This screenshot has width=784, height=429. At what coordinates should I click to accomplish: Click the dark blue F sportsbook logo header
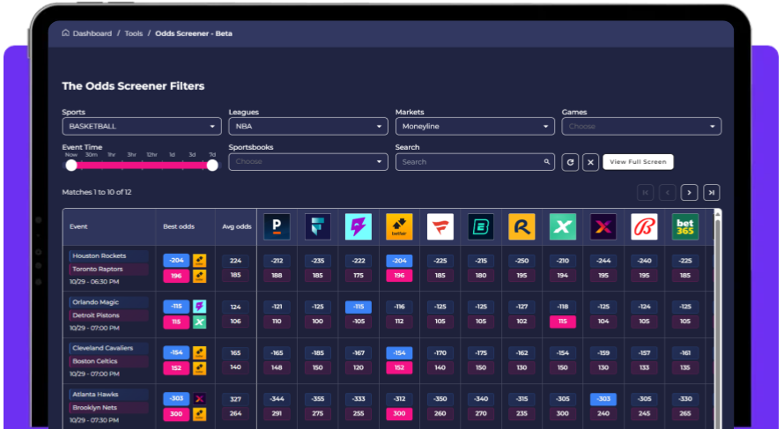pos(318,226)
